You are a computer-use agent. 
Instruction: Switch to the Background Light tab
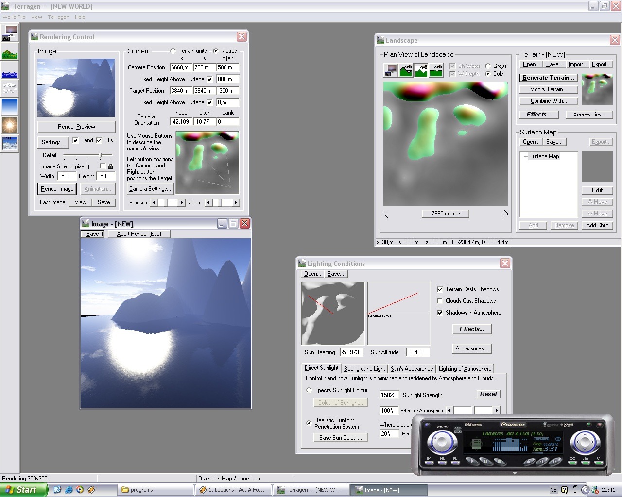click(x=364, y=369)
